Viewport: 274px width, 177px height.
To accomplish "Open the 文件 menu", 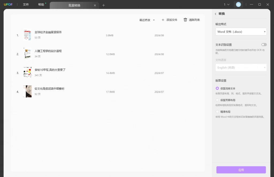I will coord(26,5).
